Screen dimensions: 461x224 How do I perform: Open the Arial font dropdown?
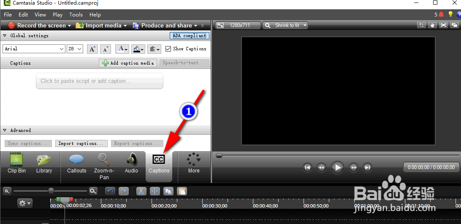click(34, 49)
